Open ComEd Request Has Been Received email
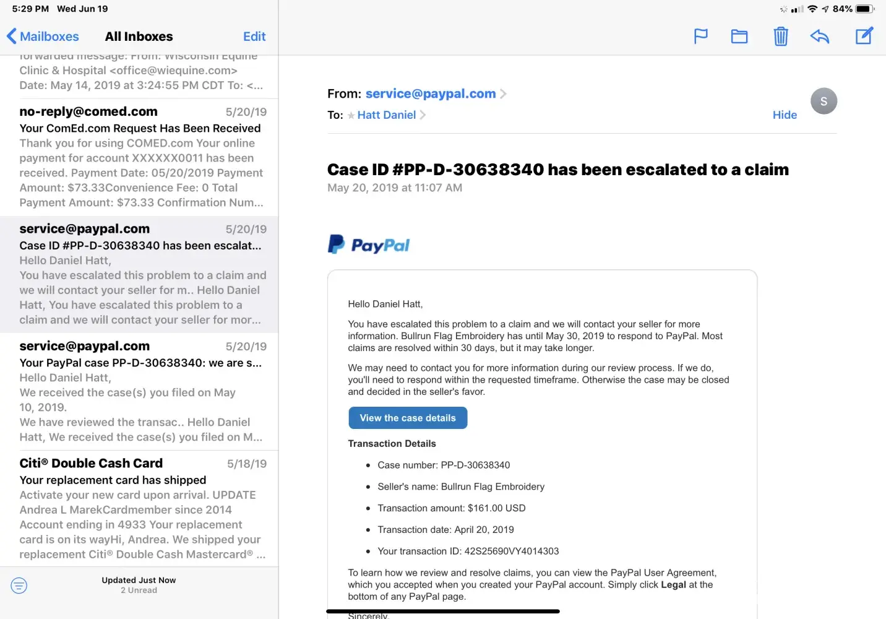The width and height of the screenshot is (886, 619). pos(139,157)
